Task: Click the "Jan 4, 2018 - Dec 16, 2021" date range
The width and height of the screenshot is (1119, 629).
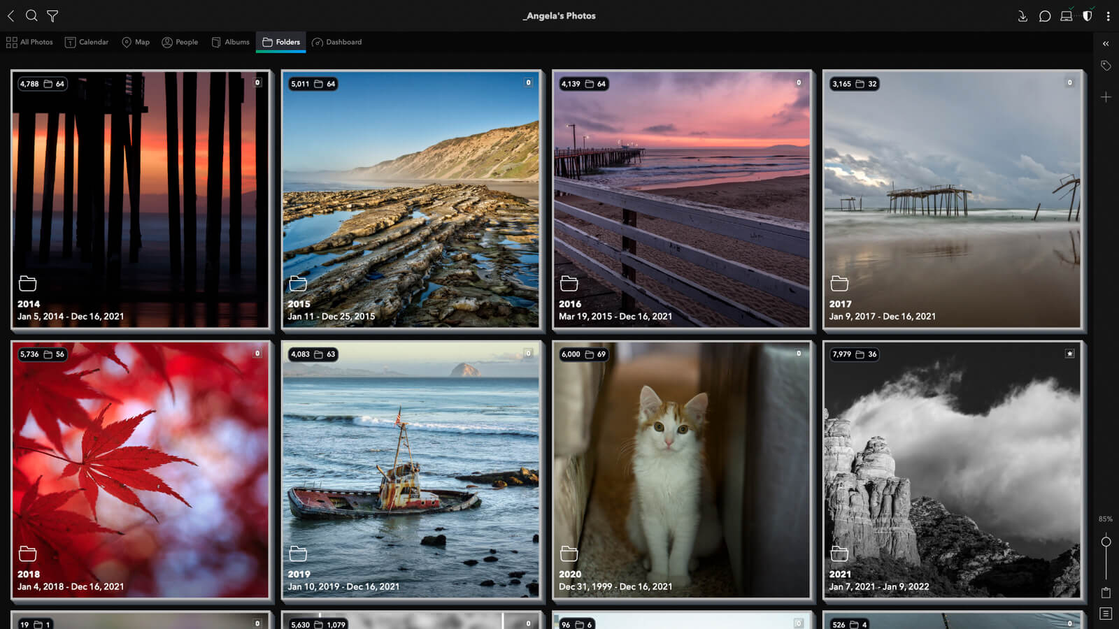Action: click(x=71, y=587)
